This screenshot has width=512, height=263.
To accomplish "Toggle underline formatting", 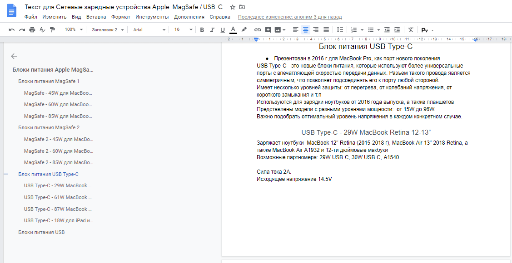I will 223,29.
